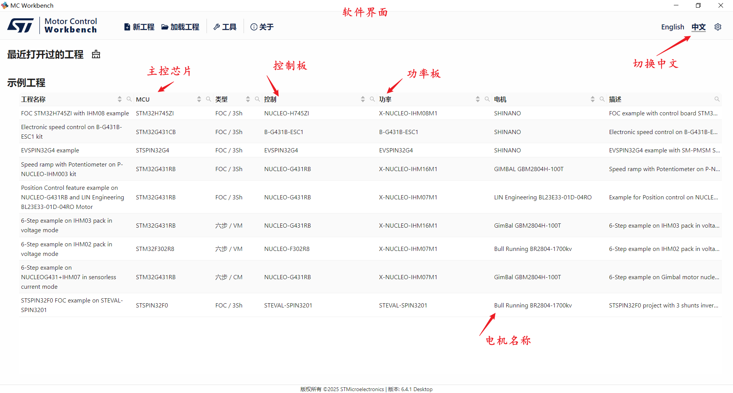Click the B-G431B-ESC1 power board cell

[399, 132]
